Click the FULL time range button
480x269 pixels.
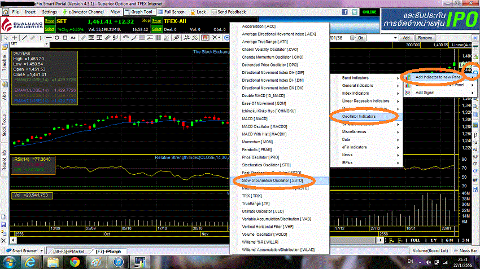(x=415, y=241)
